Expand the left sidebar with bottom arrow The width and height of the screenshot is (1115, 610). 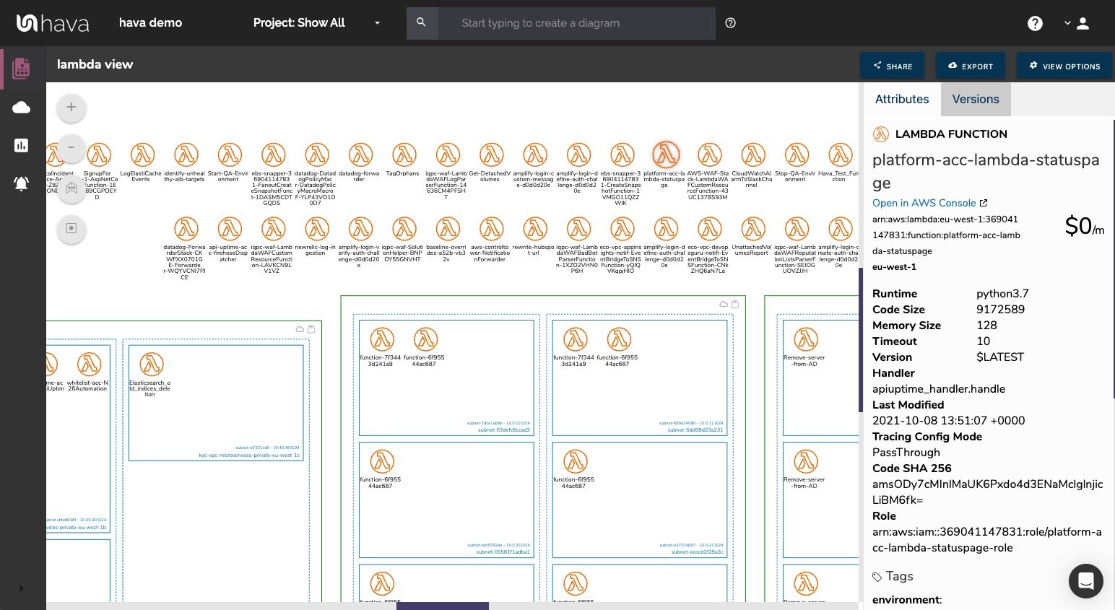21,588
